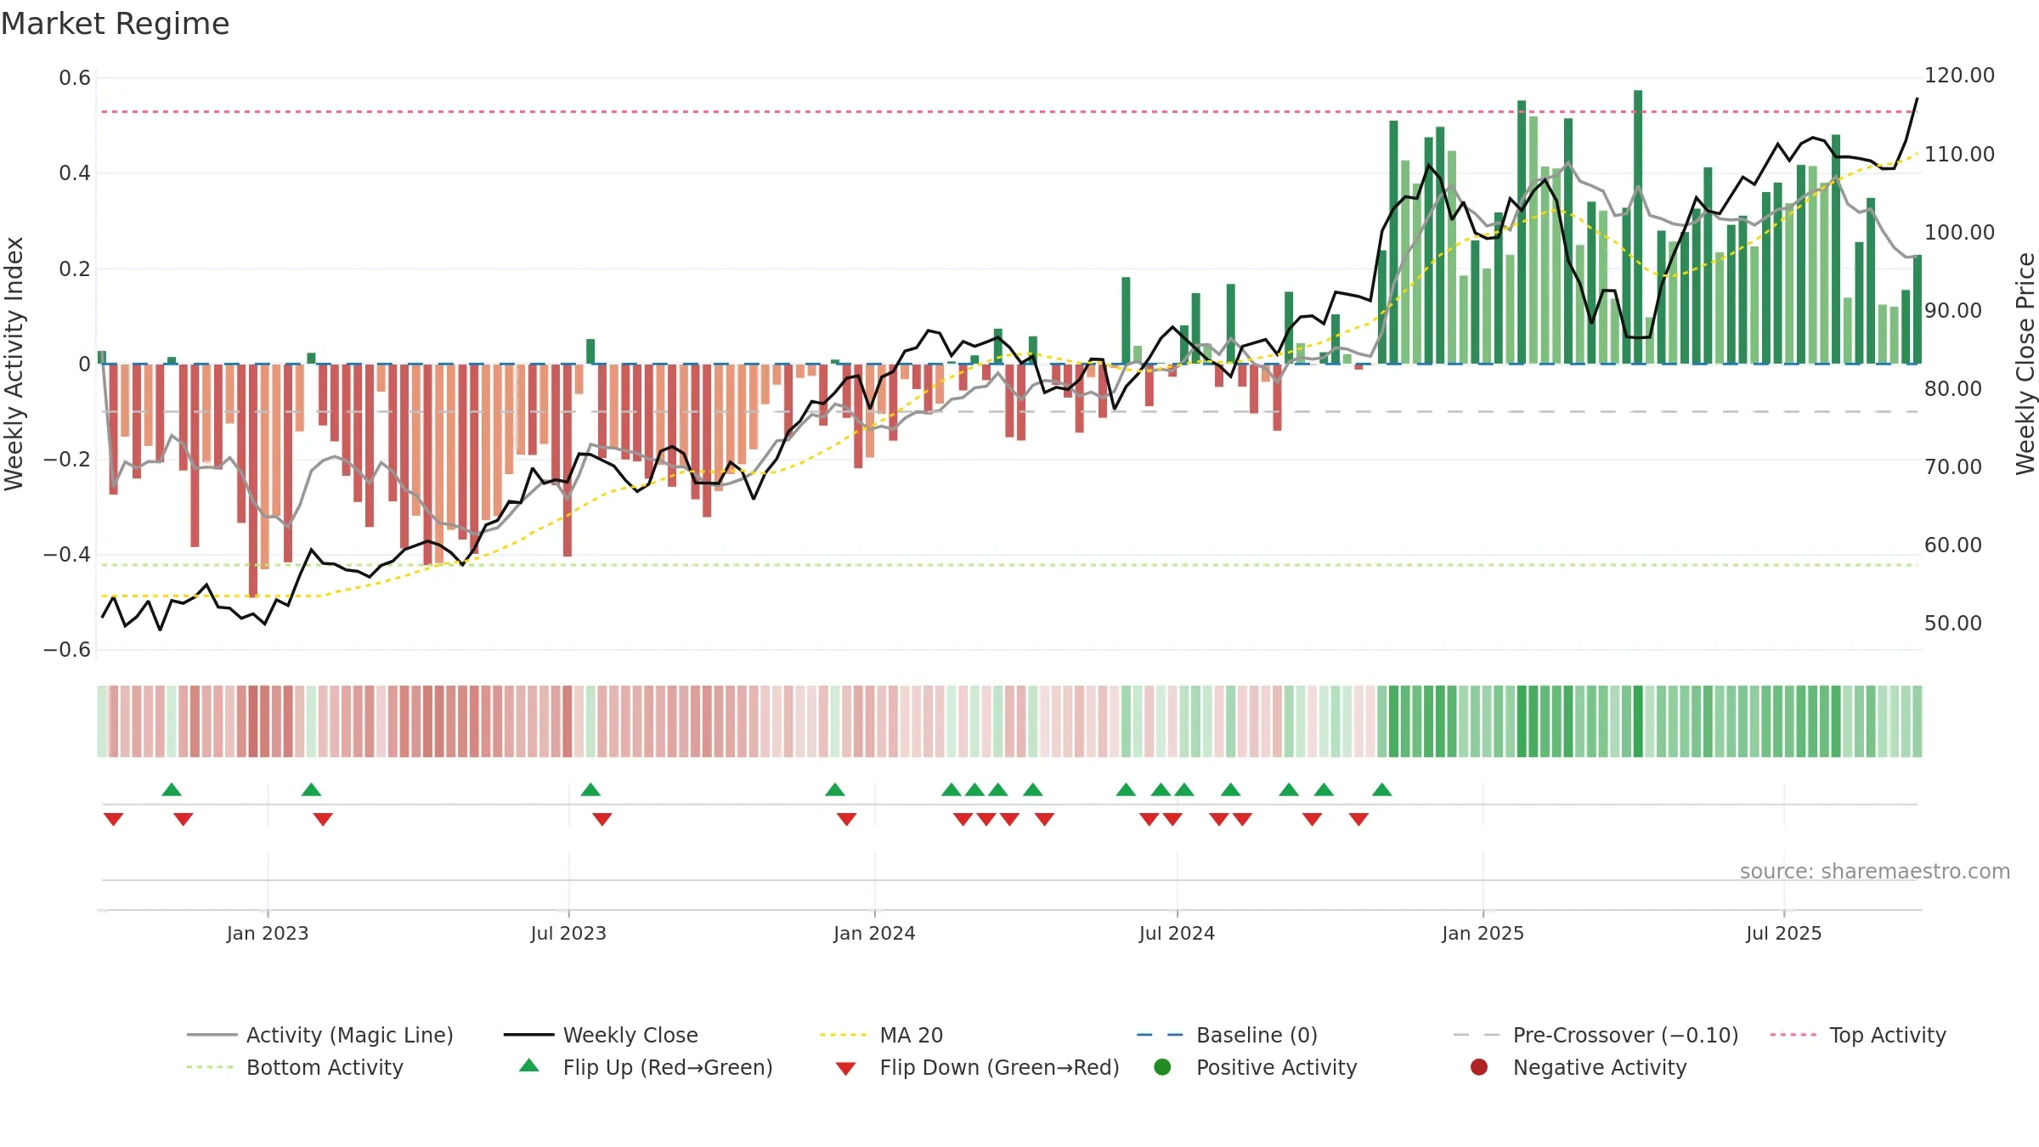
Task: Click the Jan 2024 x-axis label
Action: [874, 933]
